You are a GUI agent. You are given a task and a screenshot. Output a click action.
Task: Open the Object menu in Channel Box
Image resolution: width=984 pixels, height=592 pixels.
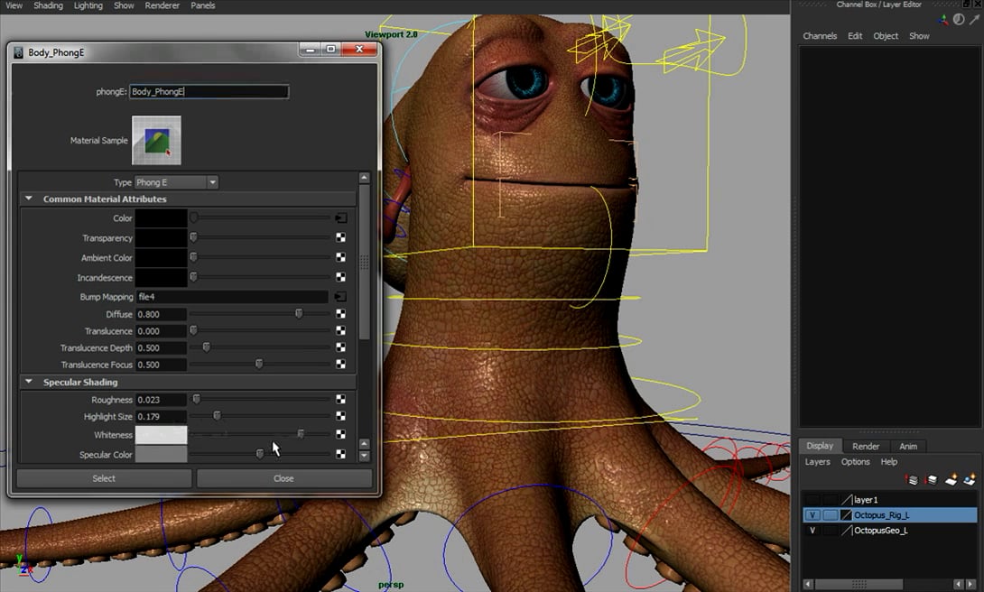click(886, 36)
